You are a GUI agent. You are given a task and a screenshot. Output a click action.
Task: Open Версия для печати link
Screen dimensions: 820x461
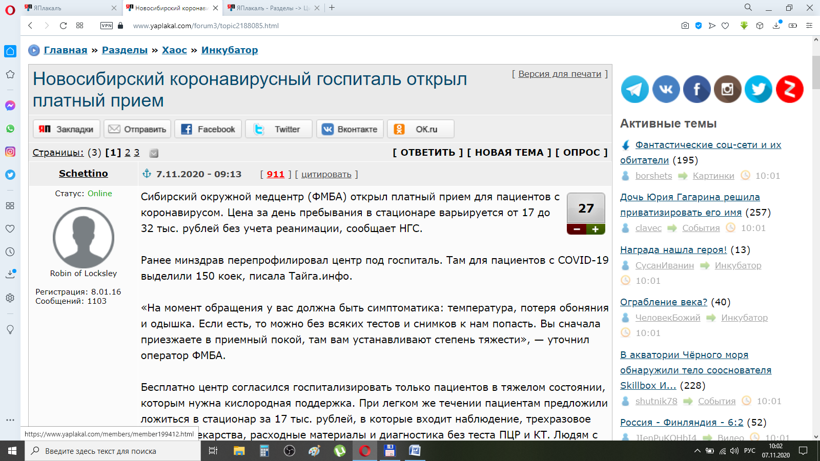[x=560, y=74]
